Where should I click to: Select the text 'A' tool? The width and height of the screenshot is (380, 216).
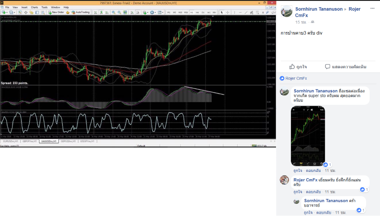click(262, 12)
